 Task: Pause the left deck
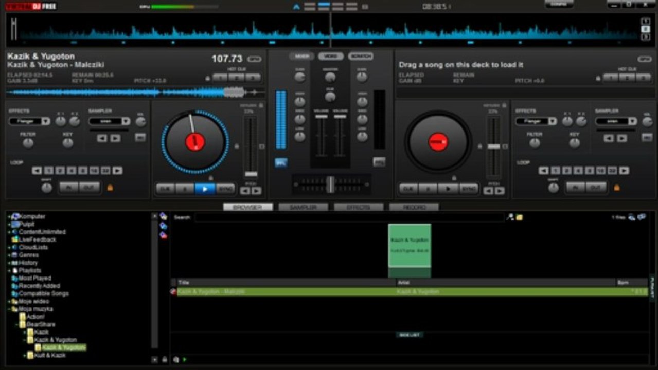[x=185, y=189]
